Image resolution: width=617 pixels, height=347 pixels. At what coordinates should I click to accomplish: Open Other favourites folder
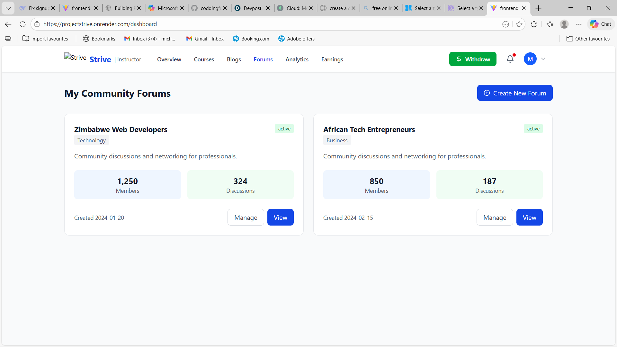(588, 39)
